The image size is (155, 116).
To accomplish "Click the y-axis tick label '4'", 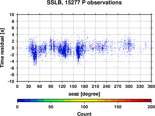I will point(13,35).
